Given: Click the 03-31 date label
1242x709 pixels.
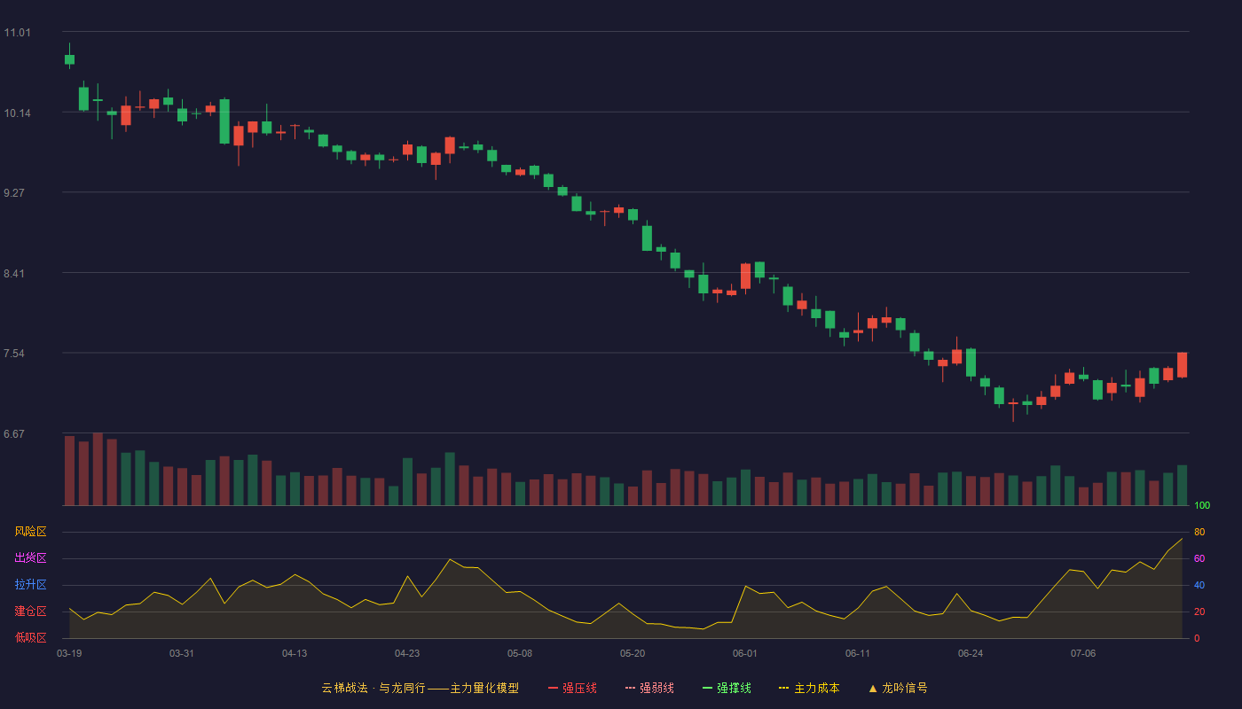Looking at the screenshot, I should 182,653.
